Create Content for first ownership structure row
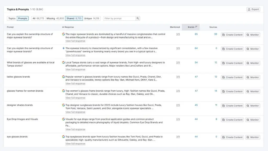This screenshot has width=268, height=151. pos(232,35)
